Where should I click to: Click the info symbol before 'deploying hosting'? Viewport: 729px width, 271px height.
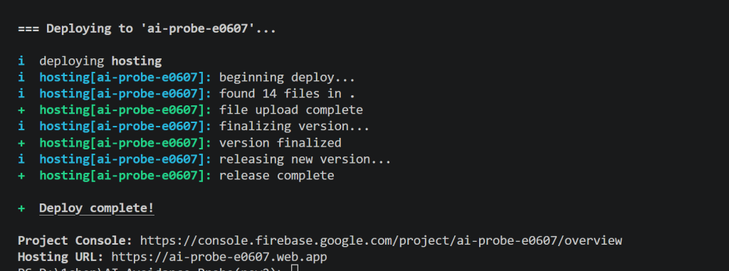tap(21, 61)
